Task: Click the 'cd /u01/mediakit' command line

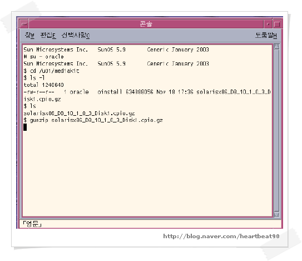Action: coord(51,71)
